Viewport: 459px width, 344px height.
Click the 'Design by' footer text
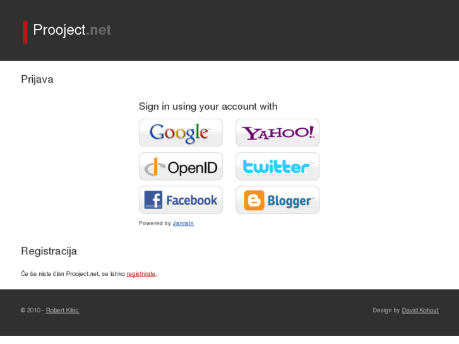386,311
